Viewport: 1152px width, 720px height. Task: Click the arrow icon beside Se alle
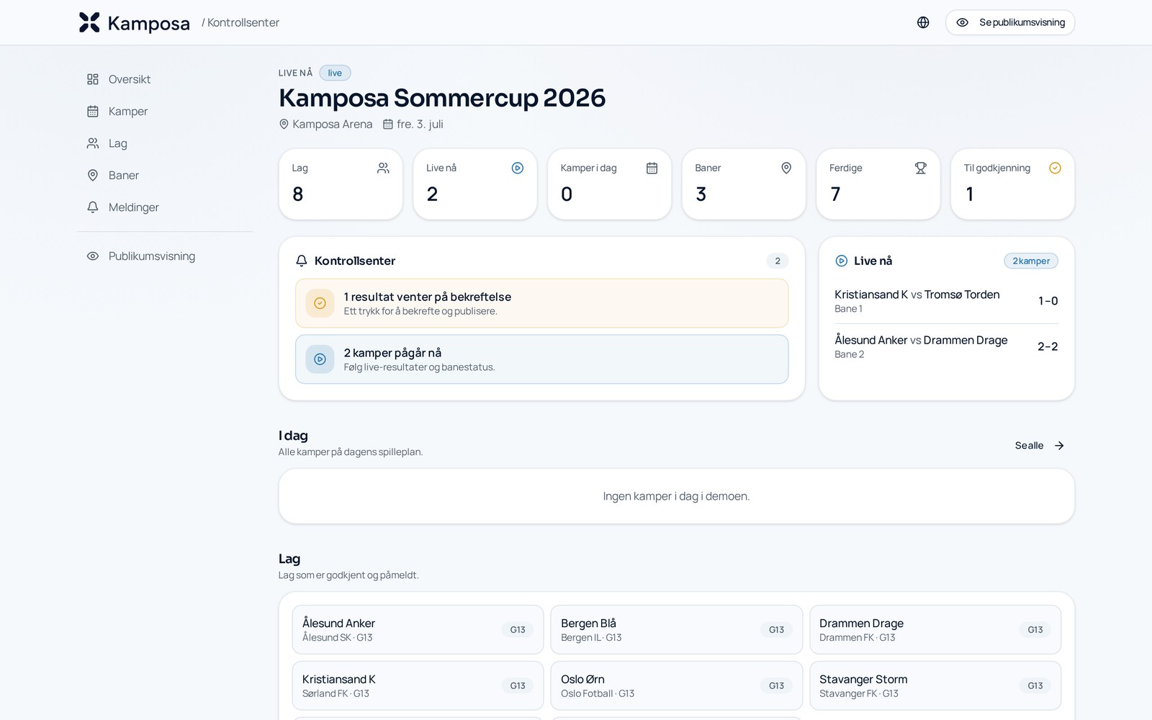point(1059,446)
